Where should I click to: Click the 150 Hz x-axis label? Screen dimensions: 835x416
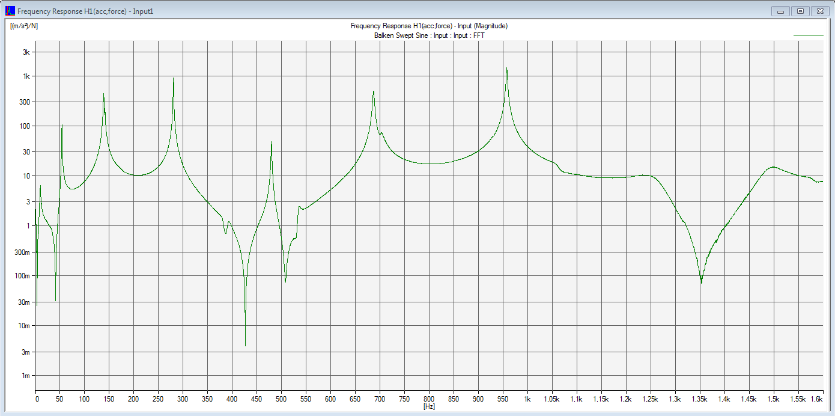point(109,399)
